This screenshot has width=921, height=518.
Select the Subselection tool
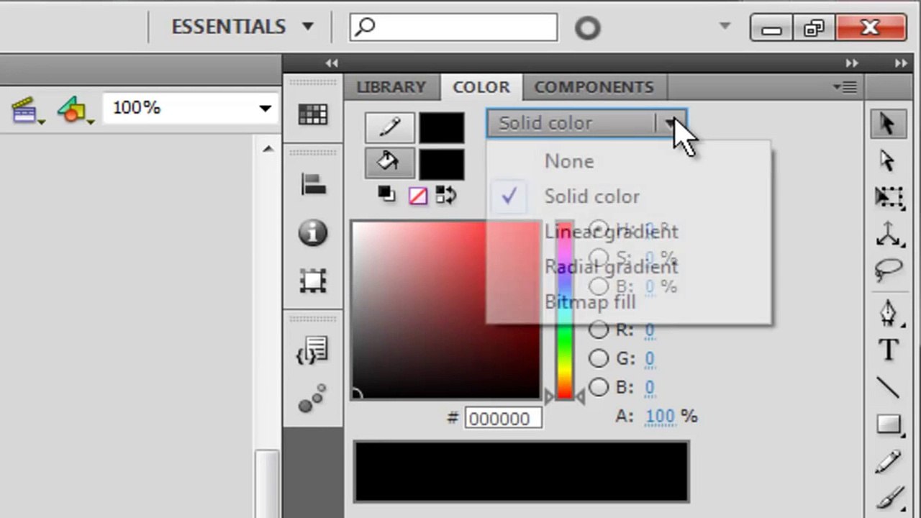point(887,160)
